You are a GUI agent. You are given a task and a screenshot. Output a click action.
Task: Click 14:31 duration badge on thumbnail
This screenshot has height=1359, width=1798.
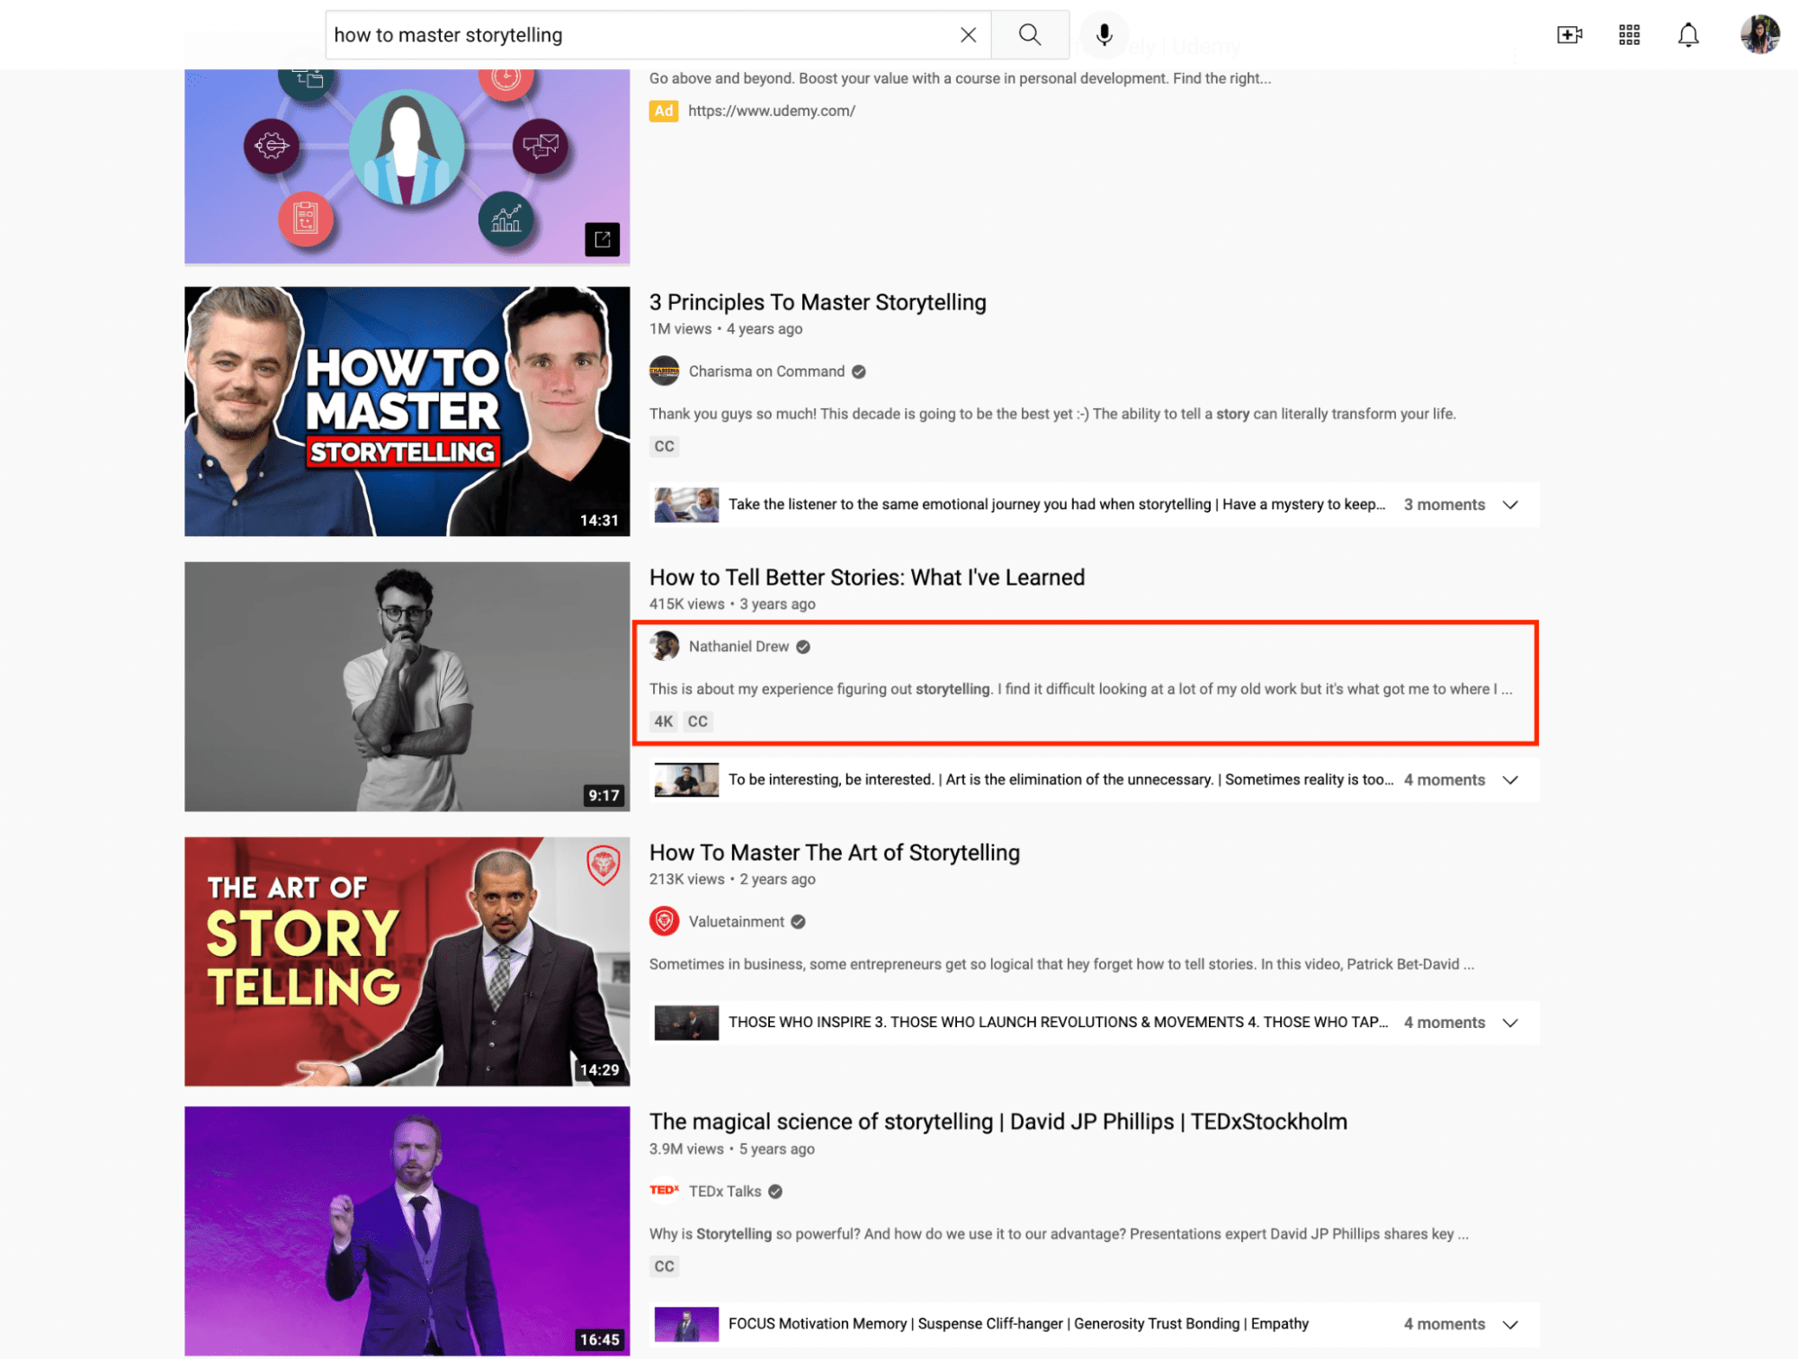click(x=599, y=521)
